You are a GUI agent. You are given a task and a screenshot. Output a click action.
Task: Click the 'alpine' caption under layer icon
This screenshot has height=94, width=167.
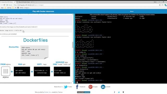pyautogui.click(x=6, y=77)
